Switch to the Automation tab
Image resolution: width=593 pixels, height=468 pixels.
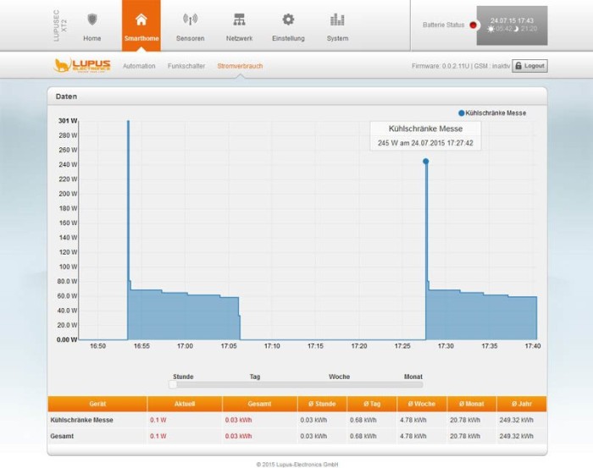(139, 66)
